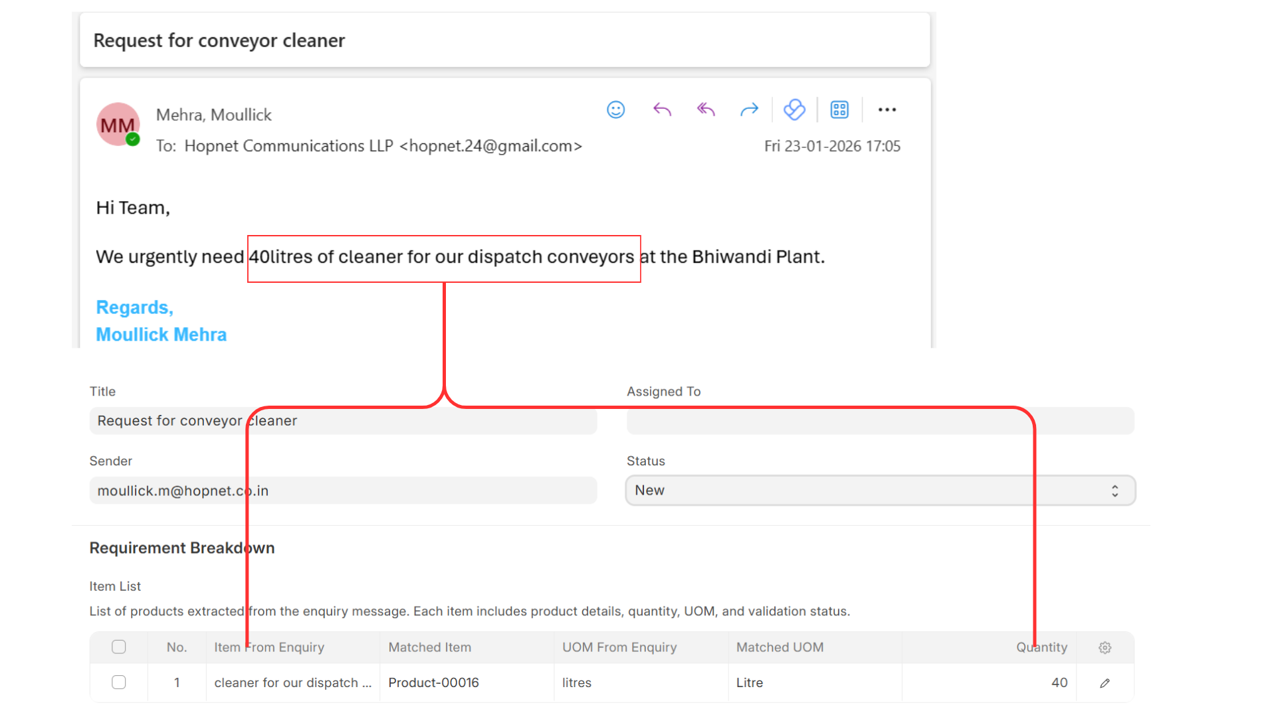
Task: Click the emoji reaction icon
Action: [x=615, y=110]
